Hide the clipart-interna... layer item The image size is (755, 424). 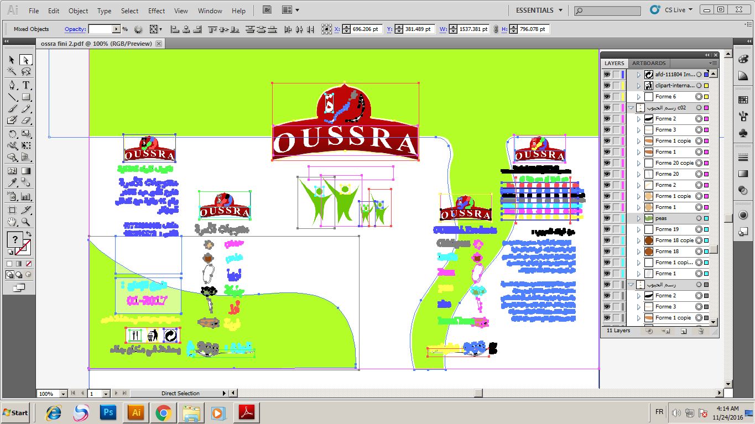(x=607, y=86)
